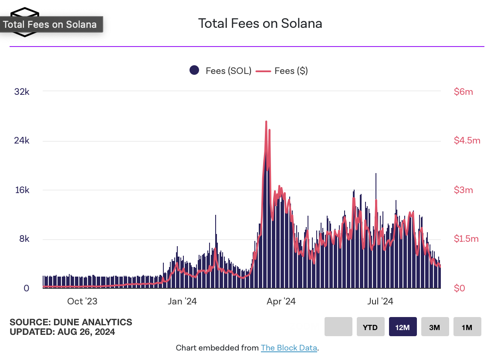The image size is (494, 354).
Task: Click the Apr '24 x-axis label
Action: click(281, 301)
